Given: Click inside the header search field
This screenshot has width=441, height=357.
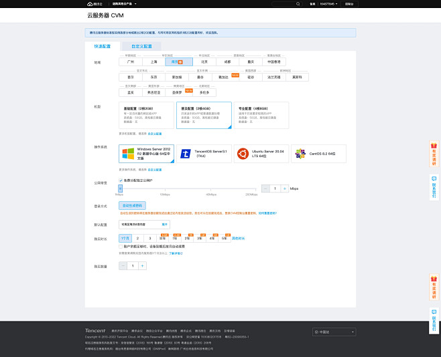Looking at the screenshot, I should 284,4.
